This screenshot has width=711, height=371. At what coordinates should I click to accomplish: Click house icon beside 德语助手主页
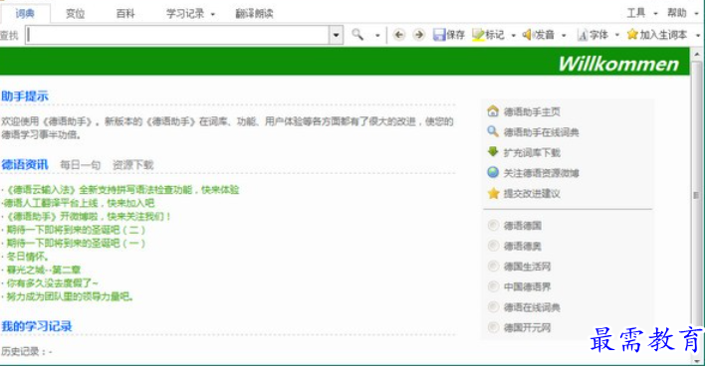(493, 111)
